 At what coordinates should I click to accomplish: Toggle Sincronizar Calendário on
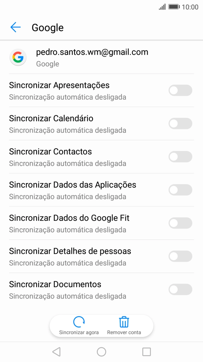[180, 123]
